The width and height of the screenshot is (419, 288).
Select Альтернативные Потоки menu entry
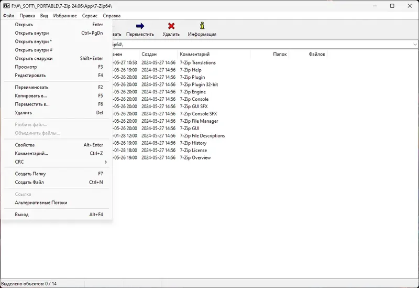click(x=57, y=202)
